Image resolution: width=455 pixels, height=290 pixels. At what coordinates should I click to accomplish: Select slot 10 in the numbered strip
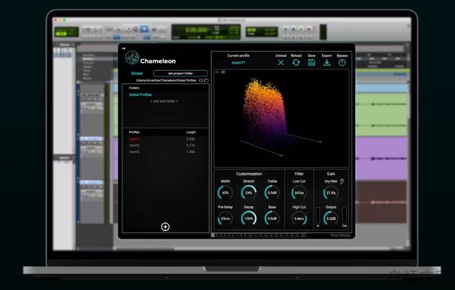250,235
